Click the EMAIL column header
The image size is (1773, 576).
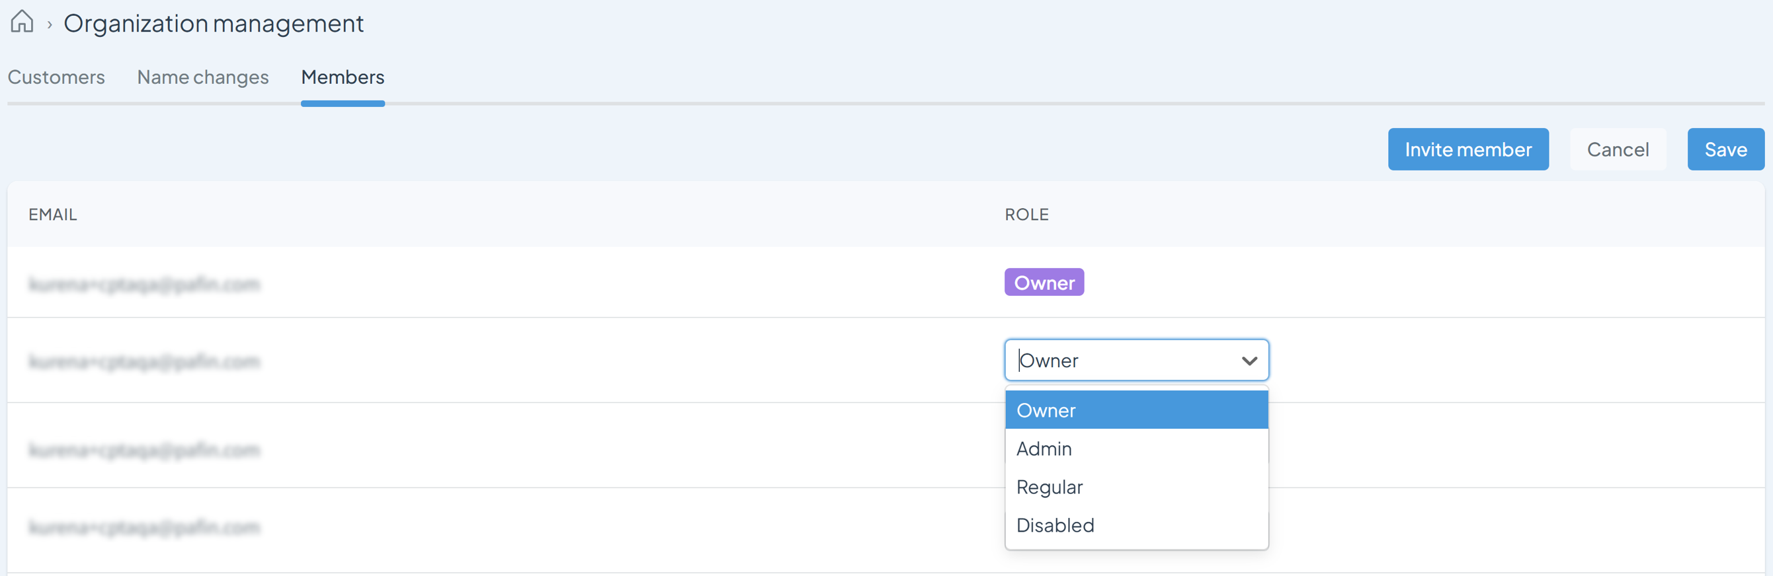(53, 215)
